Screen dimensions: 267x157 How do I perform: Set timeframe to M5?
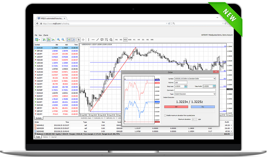click(121, 40)
